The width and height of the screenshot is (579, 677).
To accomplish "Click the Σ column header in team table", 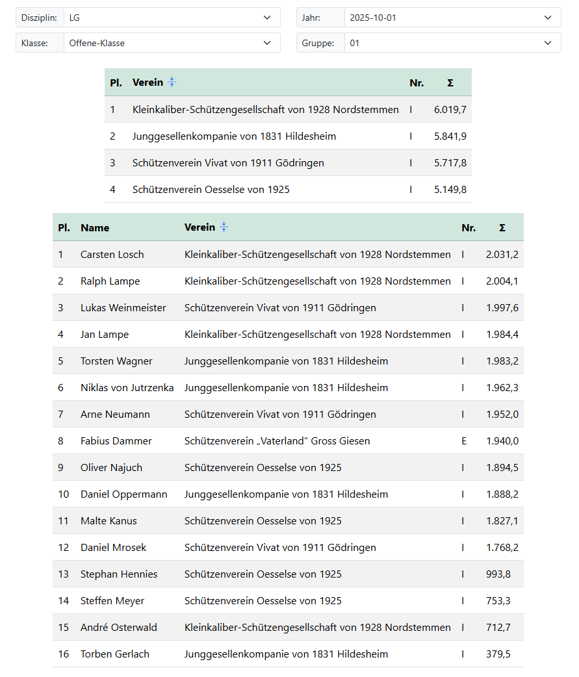I will coord(450,83).
